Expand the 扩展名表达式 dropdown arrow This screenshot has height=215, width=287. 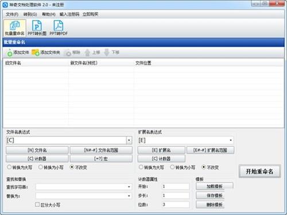[x=231, y=140]
